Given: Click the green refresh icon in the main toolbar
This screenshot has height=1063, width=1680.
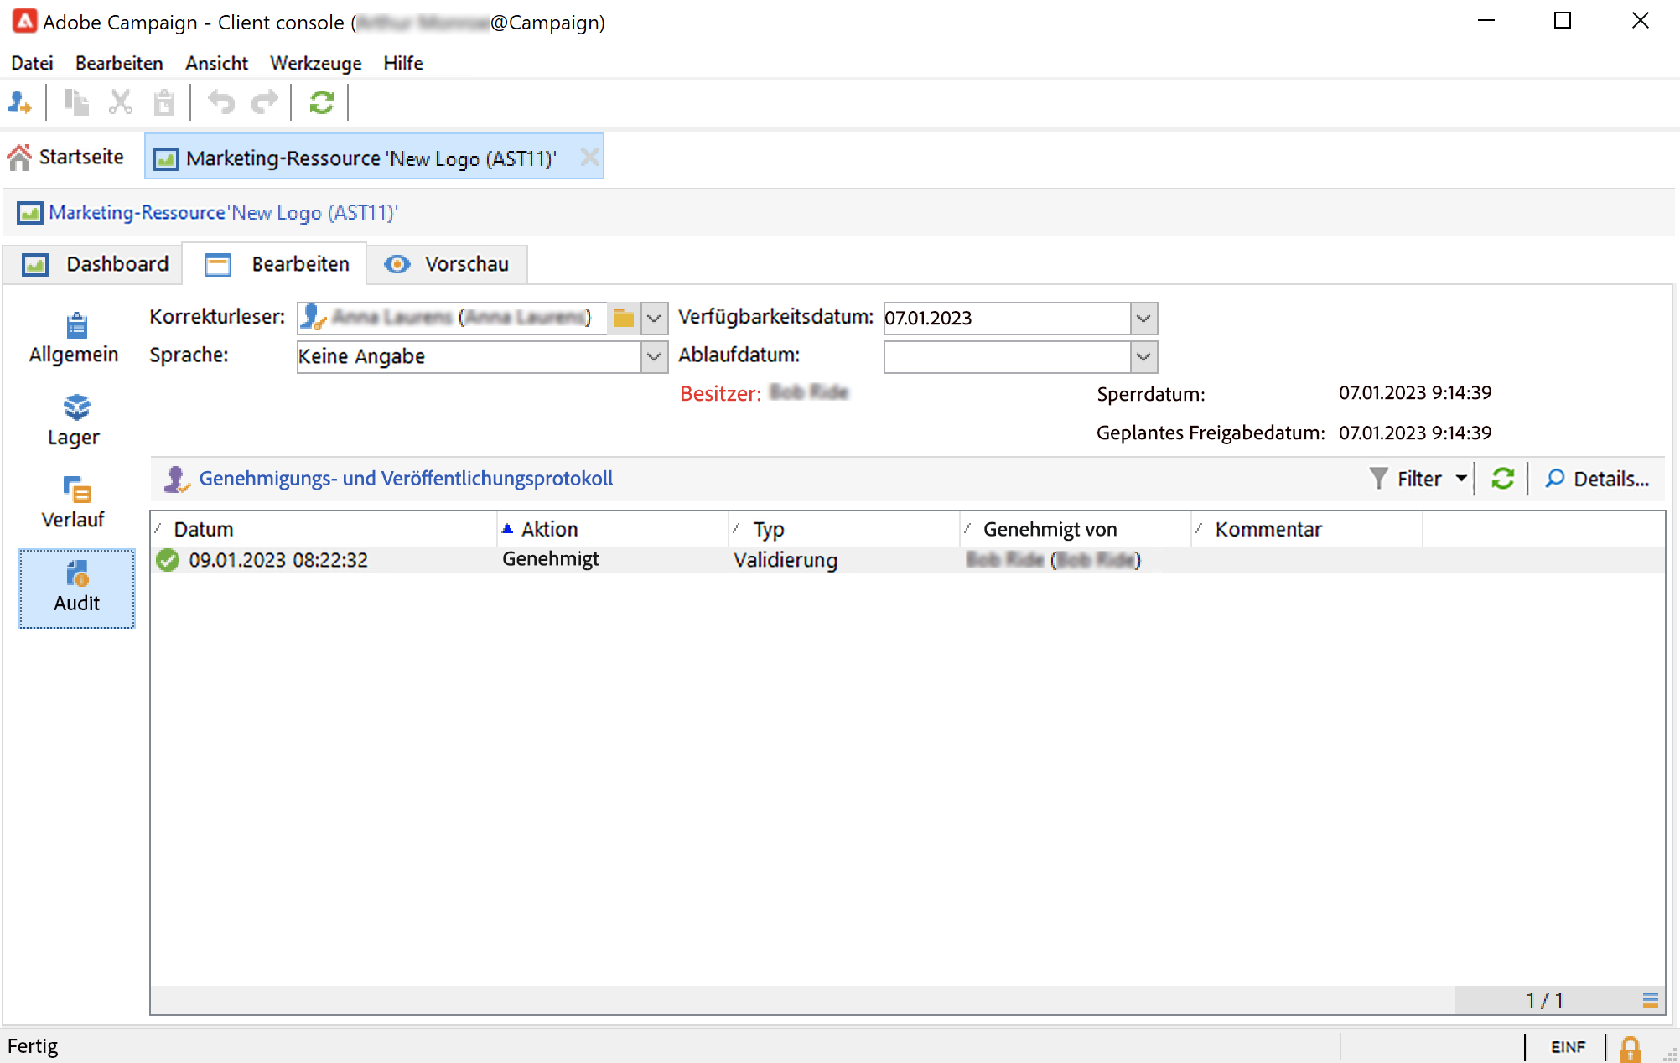Looking at the screenshot, I should 322,102.
